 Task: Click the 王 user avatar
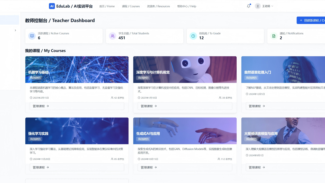tap(258, 6)
